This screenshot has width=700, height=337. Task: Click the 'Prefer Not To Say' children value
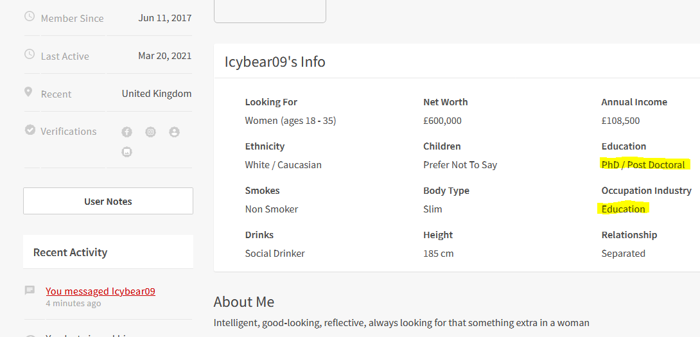[460, 165]
